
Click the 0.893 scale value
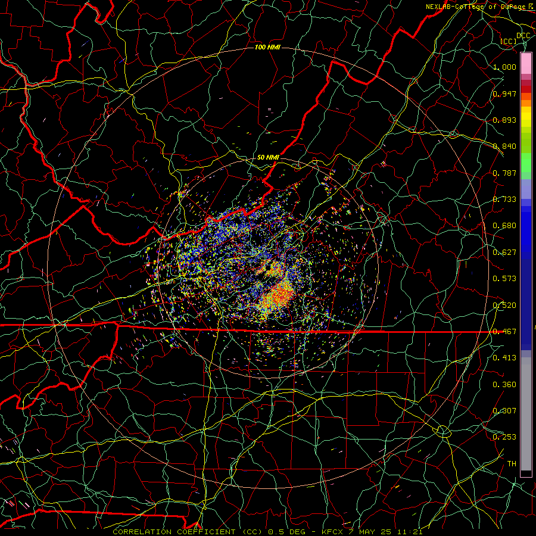pos(504,120)
